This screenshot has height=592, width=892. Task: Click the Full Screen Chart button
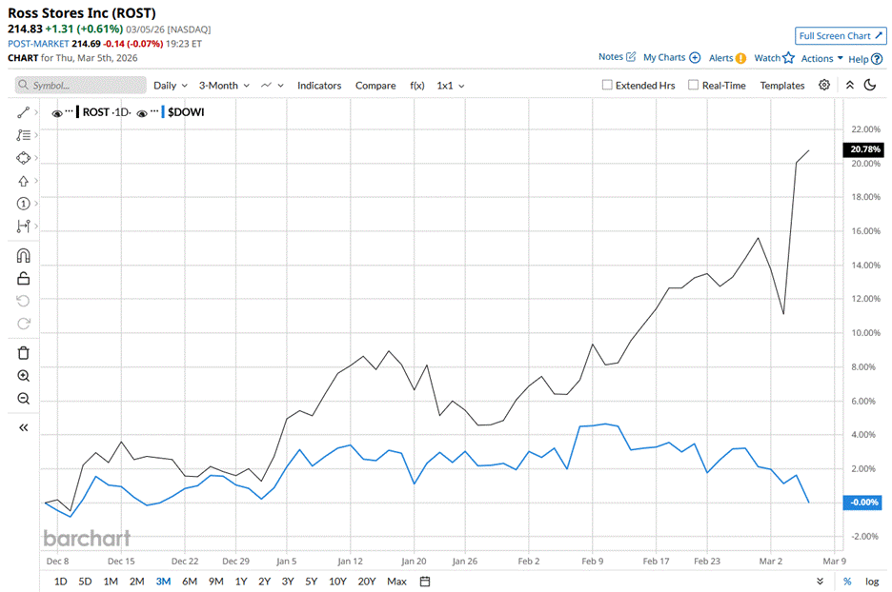pos(841,36)
